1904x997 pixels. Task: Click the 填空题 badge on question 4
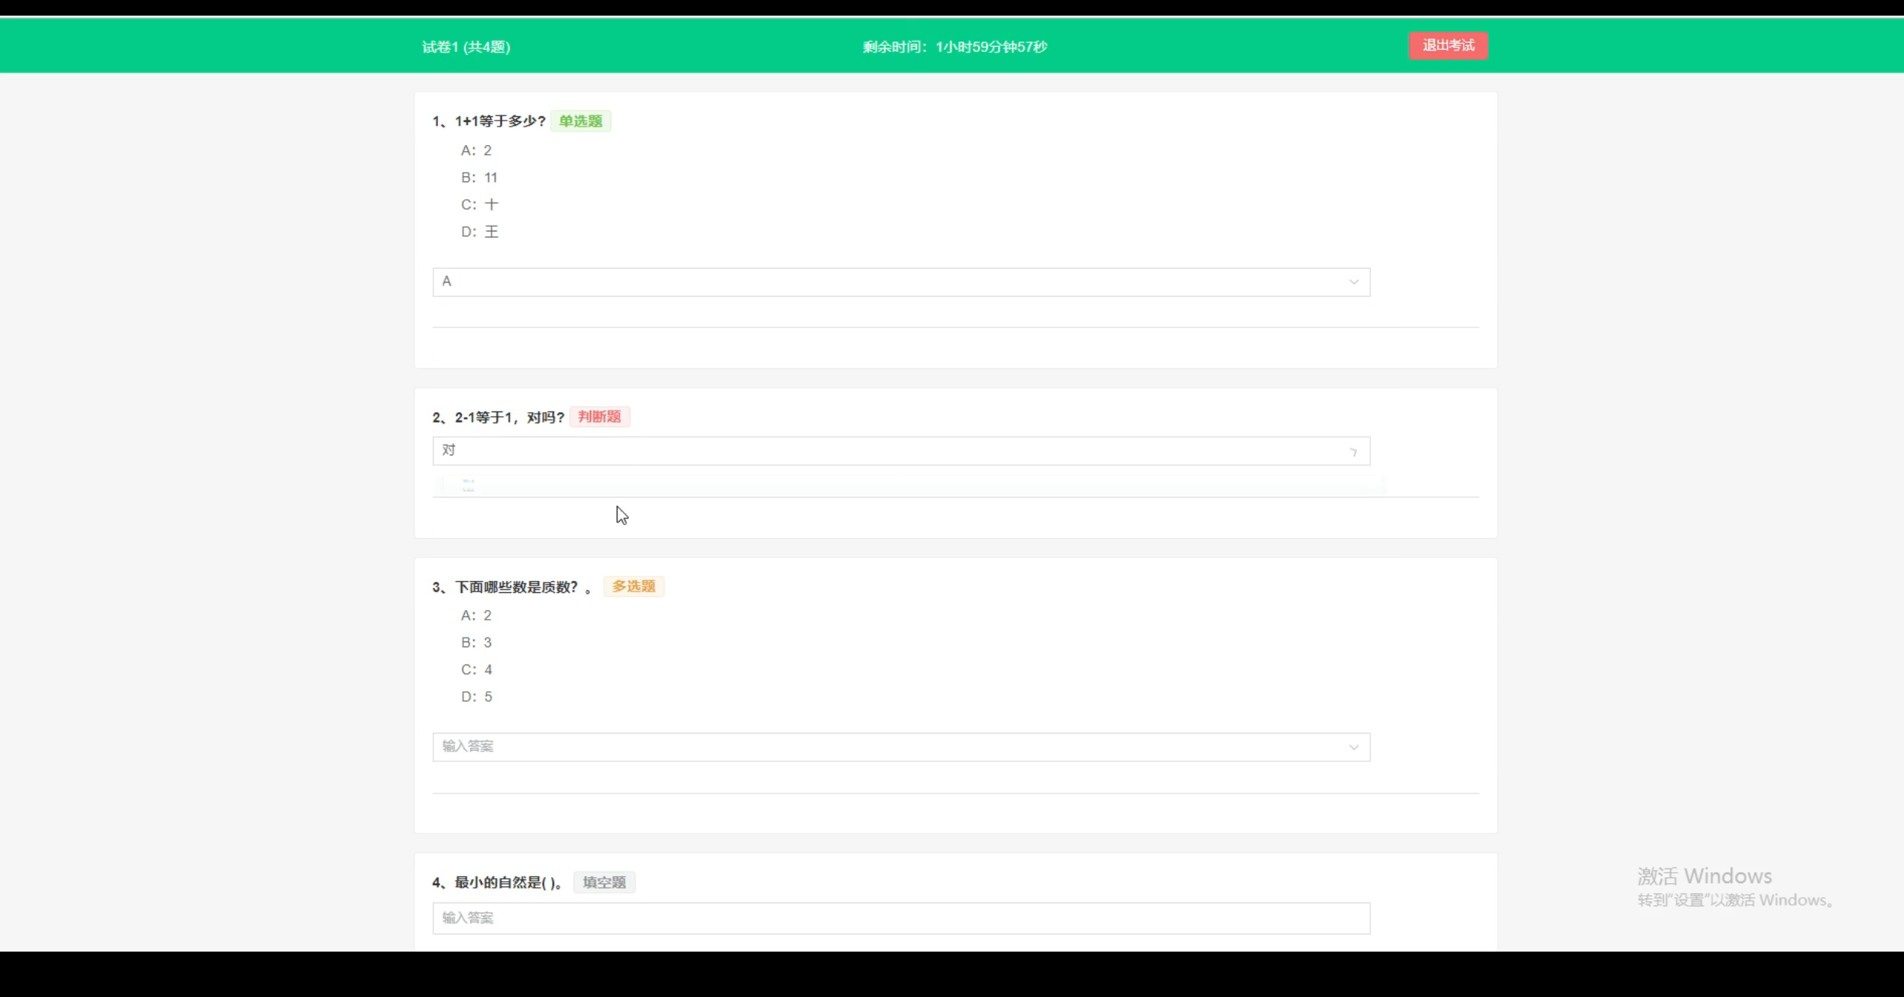[603, 882]
